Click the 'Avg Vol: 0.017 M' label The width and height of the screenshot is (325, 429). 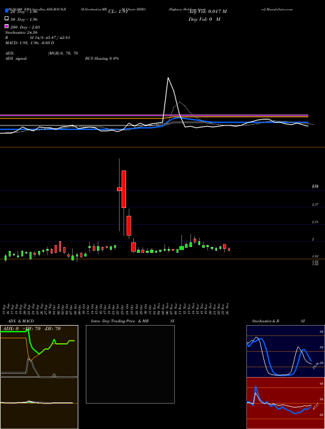[x=207, y=12]
